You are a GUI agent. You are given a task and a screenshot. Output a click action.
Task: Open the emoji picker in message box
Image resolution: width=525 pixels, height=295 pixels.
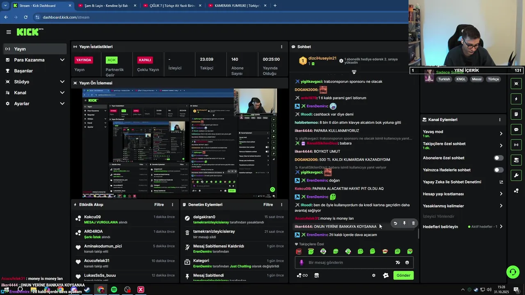[407, 263]
